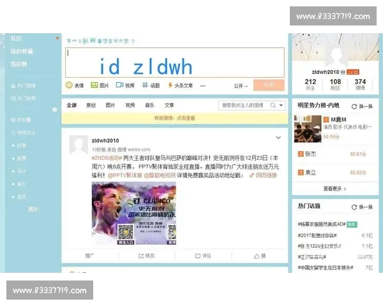Open the post options chevron menu
Image resolution: width=383 pixels, height=306 pixels.
coord(278,138)
